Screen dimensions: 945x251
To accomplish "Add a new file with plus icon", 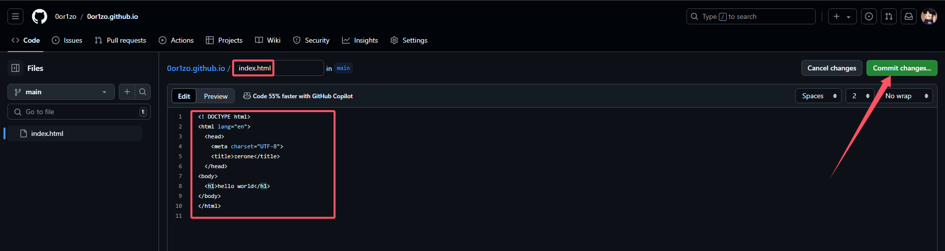I will point(127,92).
